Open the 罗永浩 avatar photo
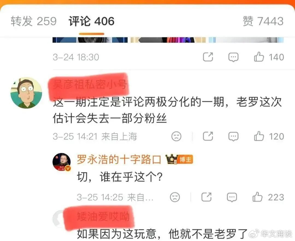The image size is (295, 241). [x=62, y=162]
